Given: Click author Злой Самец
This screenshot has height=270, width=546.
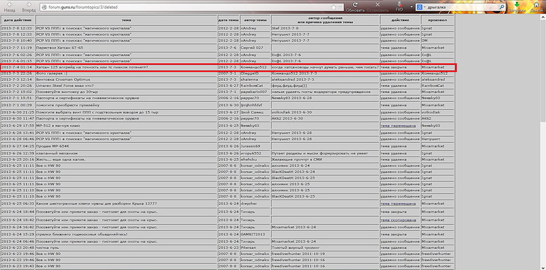Looking at the screenshot, I should 252,112.
